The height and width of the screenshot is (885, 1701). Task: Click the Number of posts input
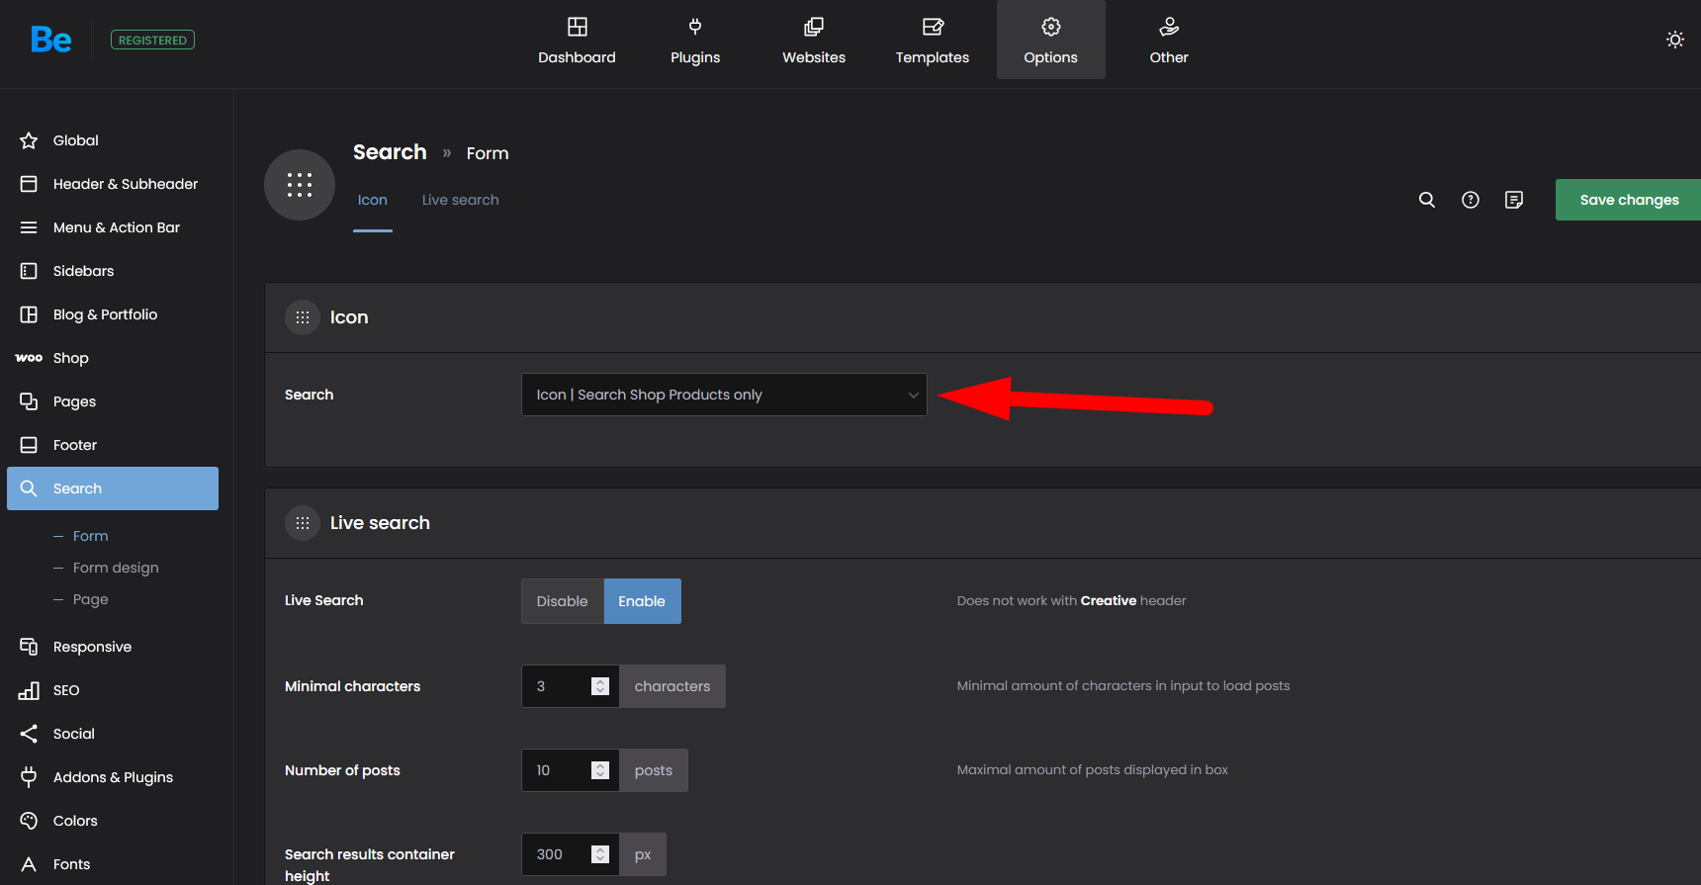point(556,770)
